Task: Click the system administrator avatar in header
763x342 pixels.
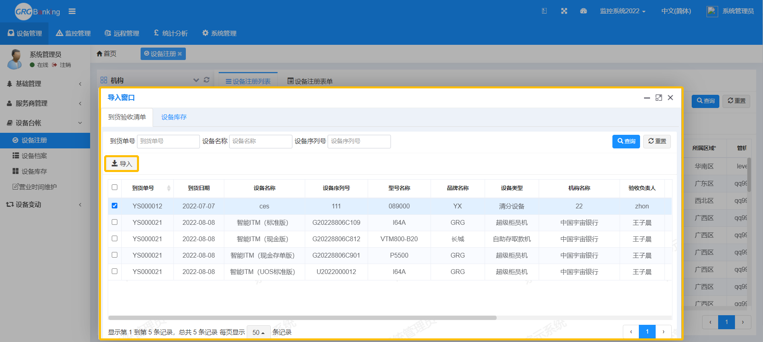Action: pyautogui.click(x=712, y=11)
